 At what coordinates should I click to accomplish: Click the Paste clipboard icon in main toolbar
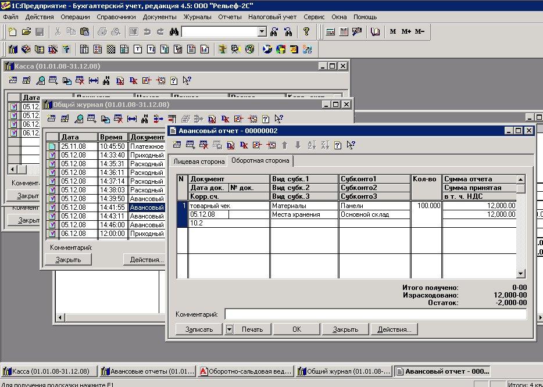[x=84, y=32]
